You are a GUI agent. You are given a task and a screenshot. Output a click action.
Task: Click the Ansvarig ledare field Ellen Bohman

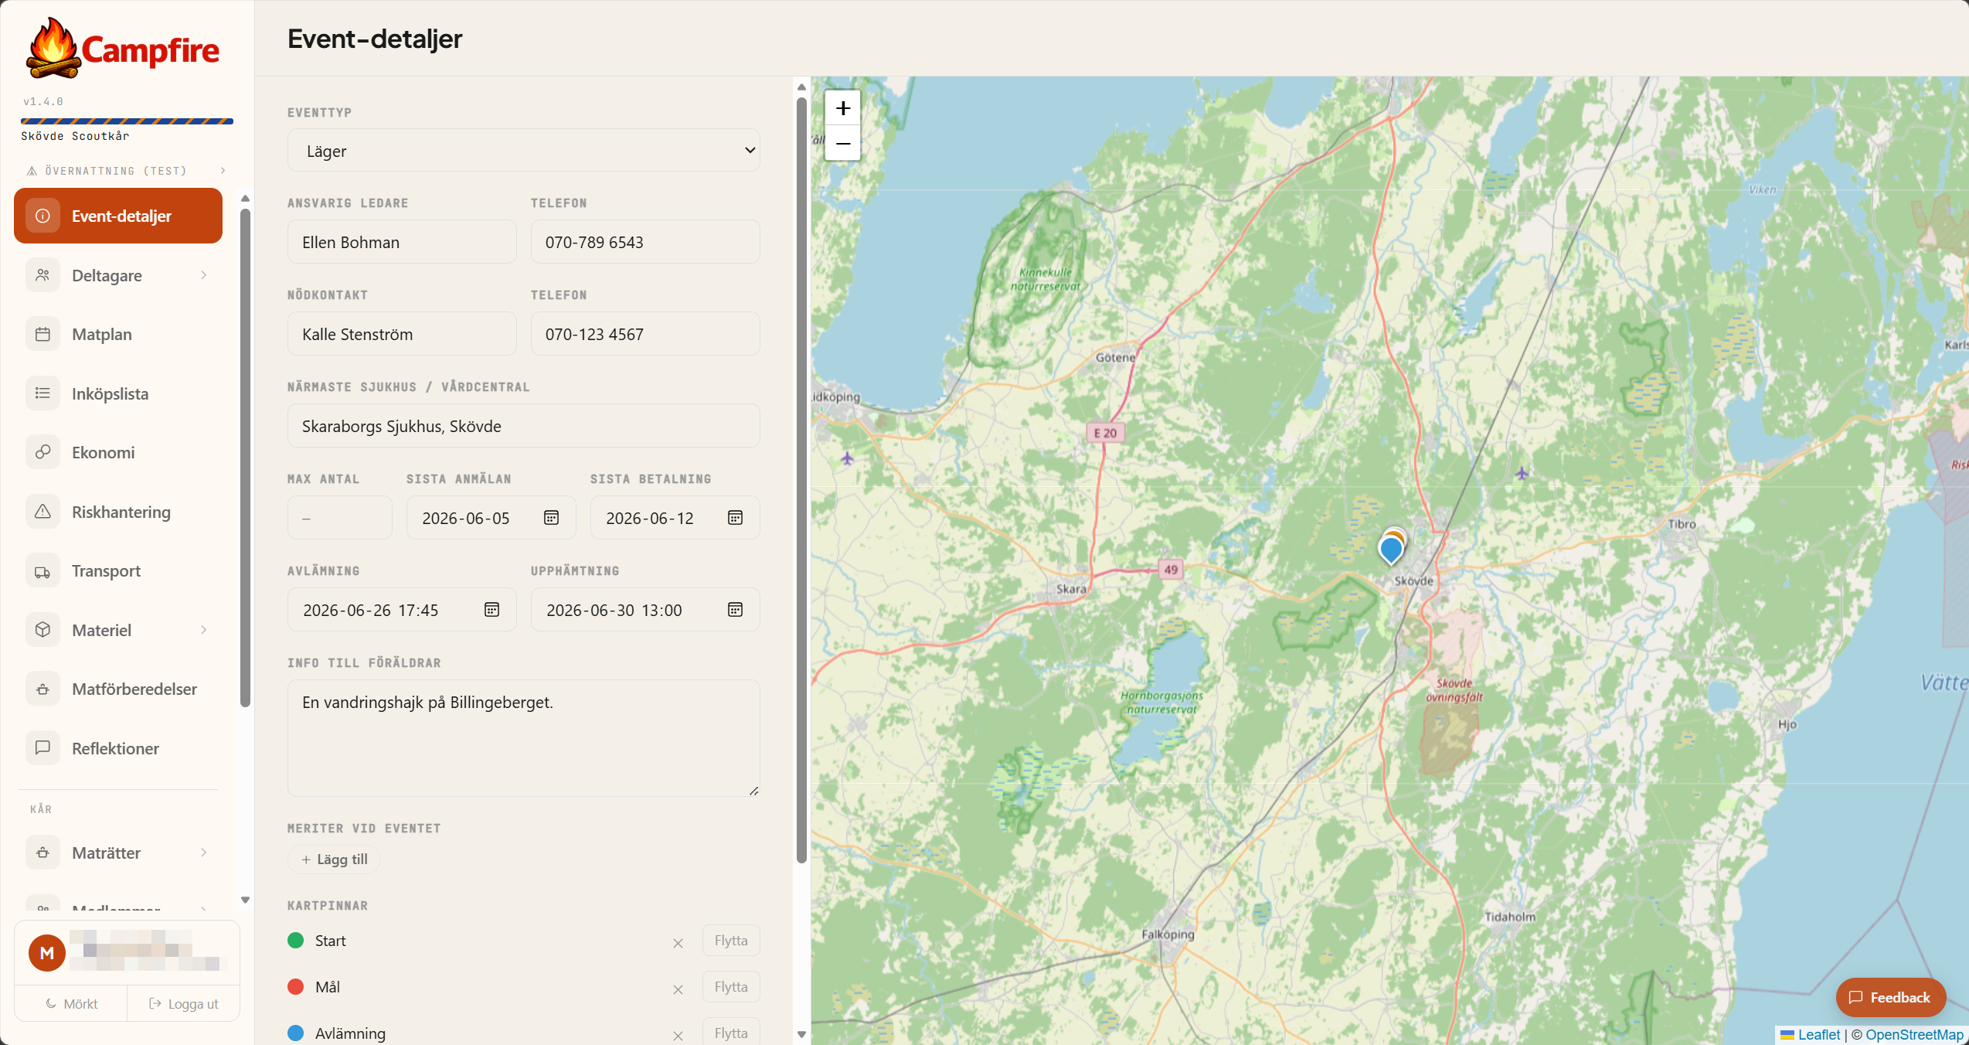coord(402,242)
